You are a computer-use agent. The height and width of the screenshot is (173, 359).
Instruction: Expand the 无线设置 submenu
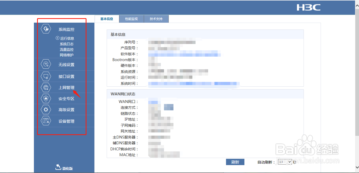click(66, 64)
